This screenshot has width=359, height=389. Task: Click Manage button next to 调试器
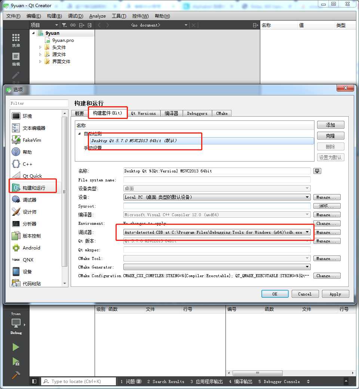[x=327, y=232]
